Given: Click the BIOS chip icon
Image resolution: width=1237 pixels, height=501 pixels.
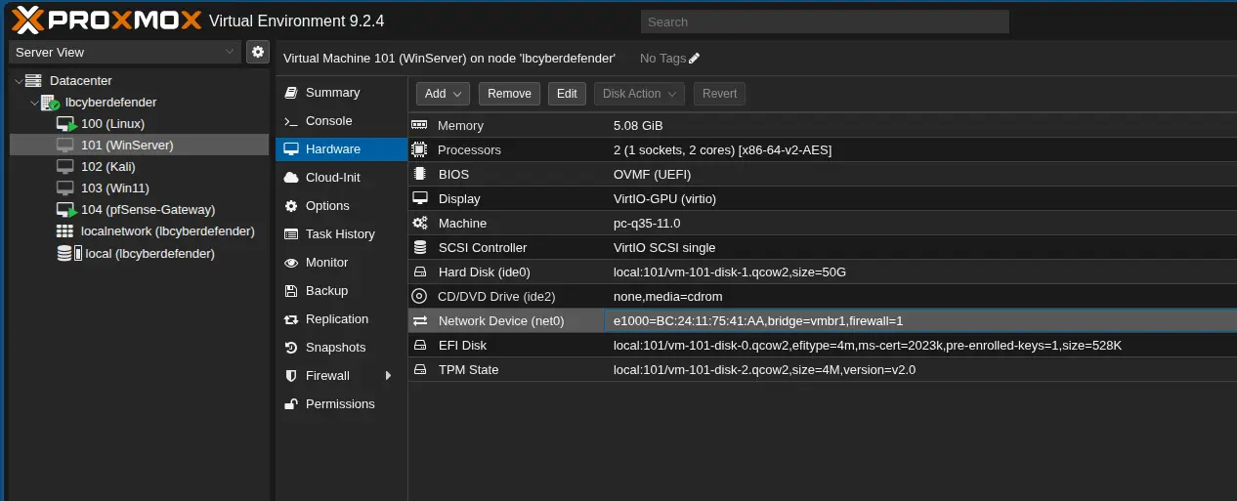Looking at the screenshot, I should (x=420, y=174).
